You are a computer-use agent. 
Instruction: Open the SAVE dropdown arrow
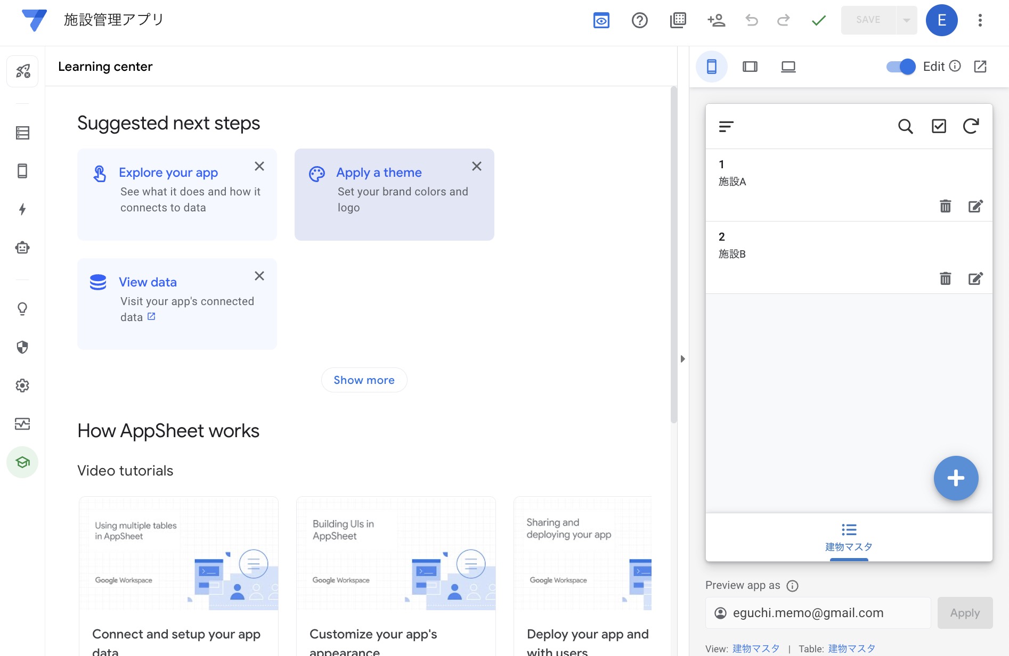(x=906, y=20)
